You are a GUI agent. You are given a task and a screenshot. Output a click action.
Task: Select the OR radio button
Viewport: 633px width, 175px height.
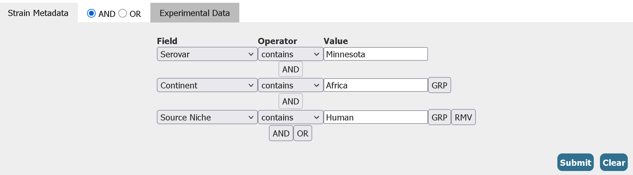[x=123, y=14]
